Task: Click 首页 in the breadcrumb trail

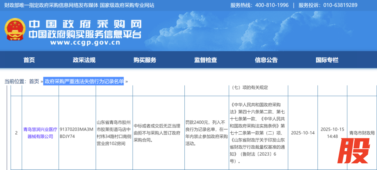Action: pyautogui.click(x=34, y=81)
